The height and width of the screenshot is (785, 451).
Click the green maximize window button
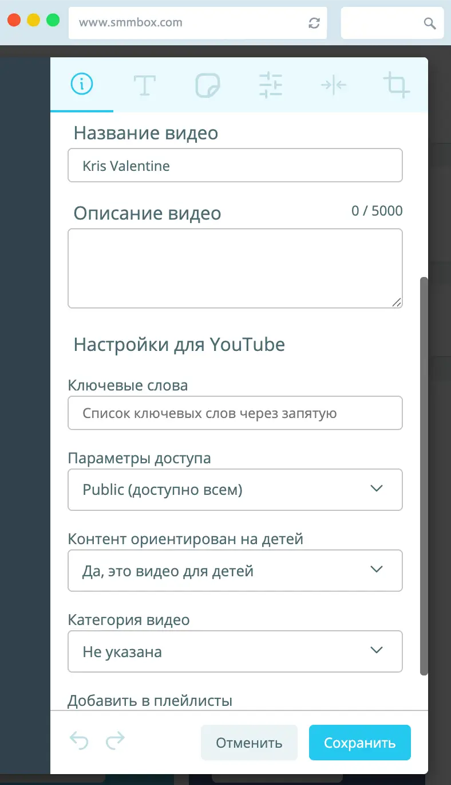(x=53, y=20)
